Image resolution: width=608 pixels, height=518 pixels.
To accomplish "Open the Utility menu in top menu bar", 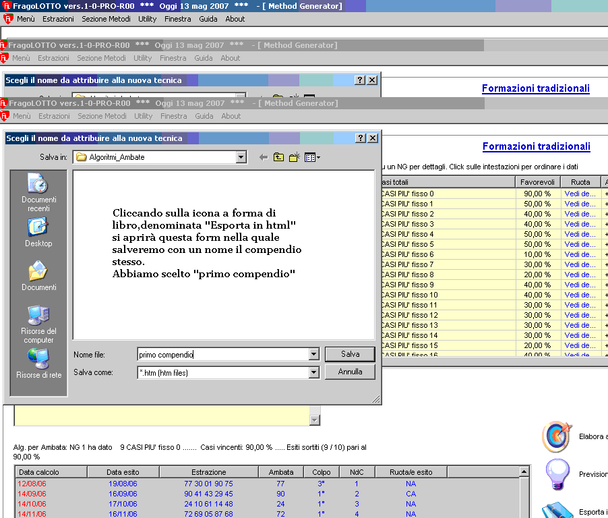I will tap(147, 19).
